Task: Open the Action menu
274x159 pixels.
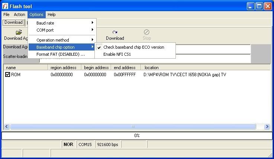Action: pos(19,14)
